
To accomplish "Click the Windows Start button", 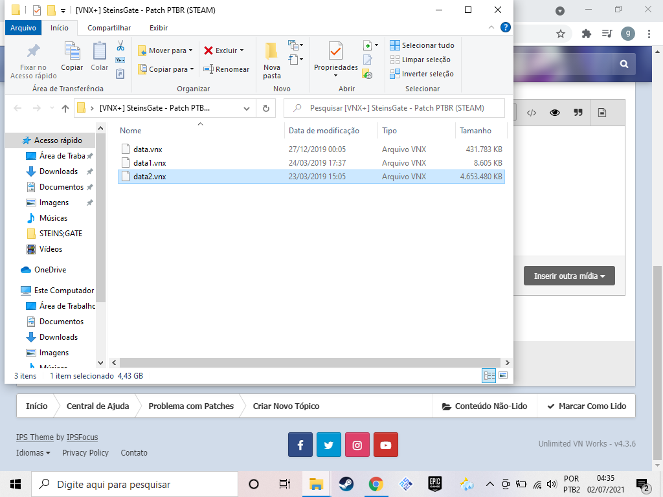I will (x=16, y=484).
